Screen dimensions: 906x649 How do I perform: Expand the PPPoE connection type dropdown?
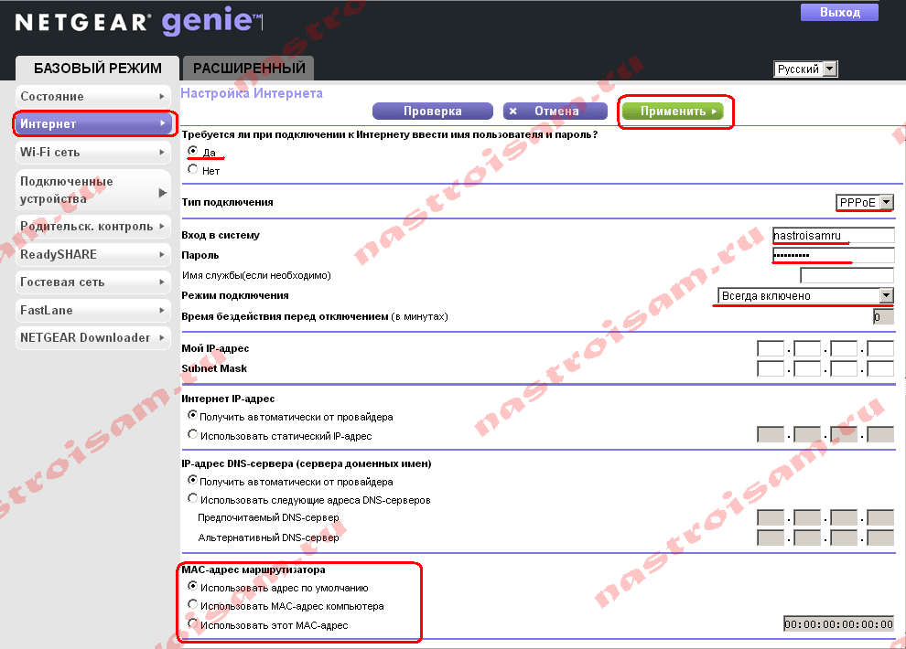[864, 202]
